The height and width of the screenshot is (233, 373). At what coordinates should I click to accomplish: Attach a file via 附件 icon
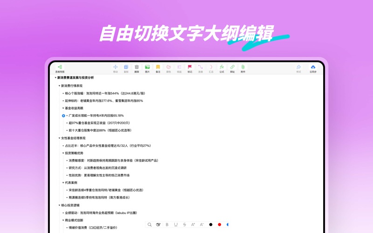243,69
